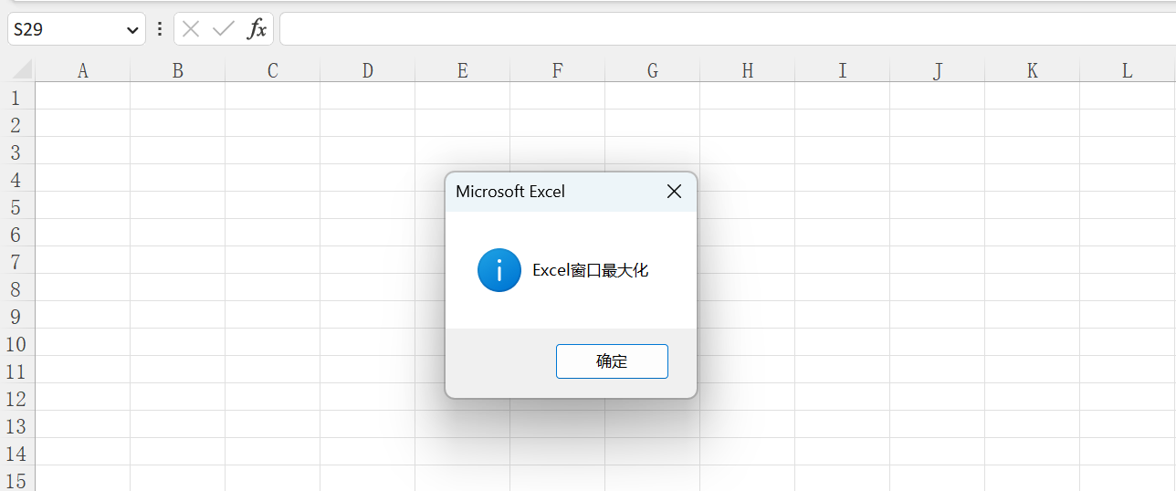The image size is (1176, 491).
Task: Click the formula bar input field
Action: [x=727, y=29]
